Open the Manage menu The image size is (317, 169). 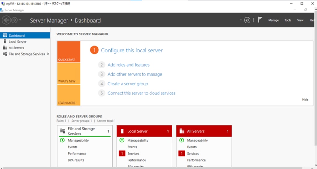point(273,20)
